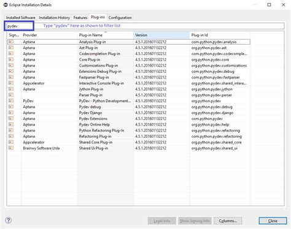The image size is (291, 229).
Task: Click signed icon for Pydev Extensions row
Action: click(11, 119)
